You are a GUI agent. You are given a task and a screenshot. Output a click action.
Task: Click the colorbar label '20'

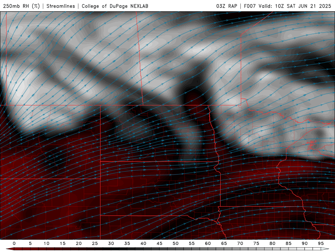click(x=79, y=243)
